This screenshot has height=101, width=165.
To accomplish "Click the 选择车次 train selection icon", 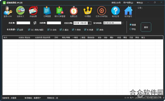I will pos(20,12).
